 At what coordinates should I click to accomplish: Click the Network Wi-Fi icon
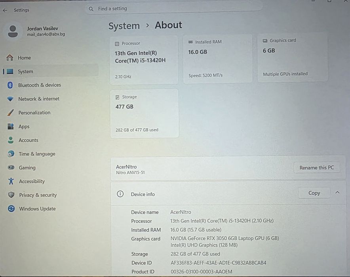tap(10, 99)
